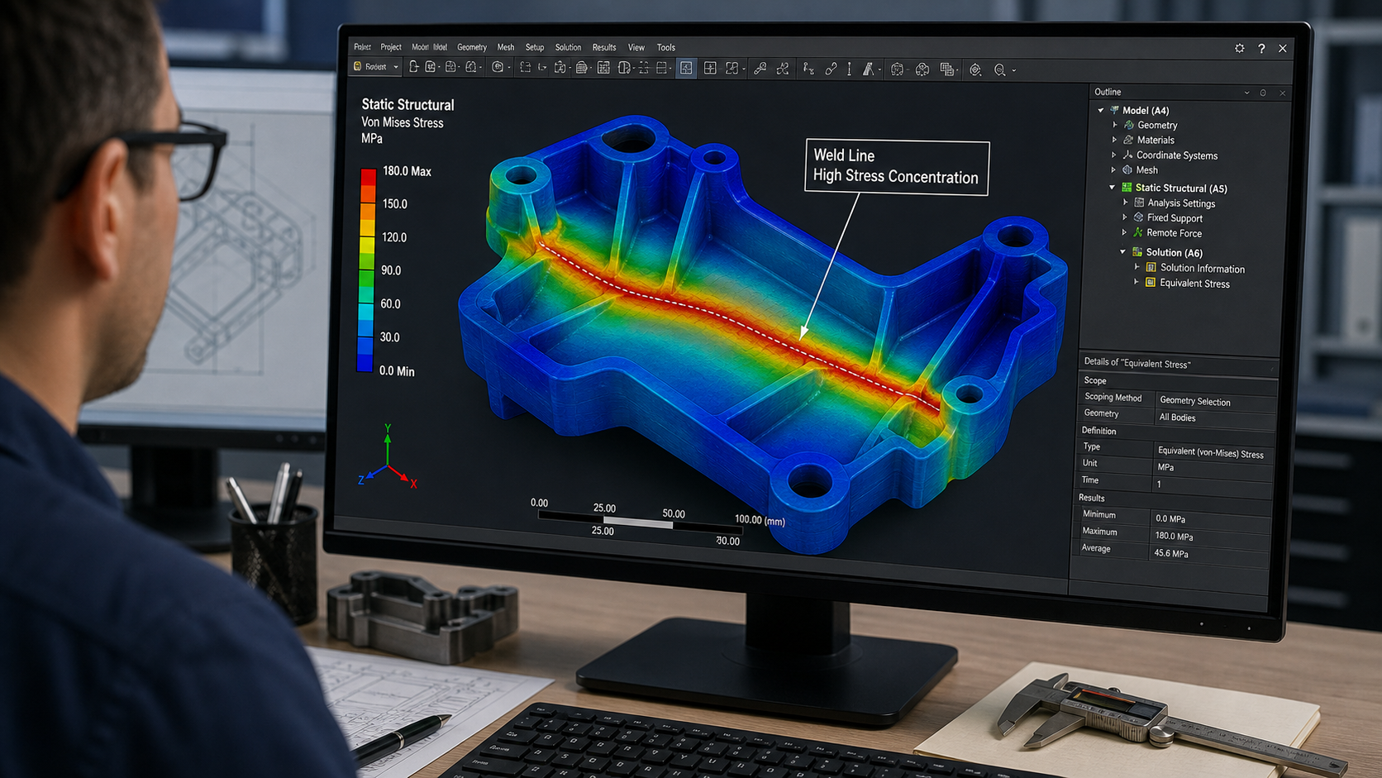Open the Results menu
The height and width of the screenshot is (778, 1382).
click(x=604, y=47)
